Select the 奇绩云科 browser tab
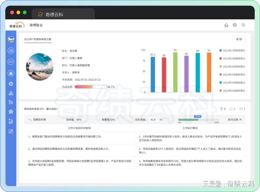The height and width of the screenshot is (192, 260). click(x=63, y=14)
